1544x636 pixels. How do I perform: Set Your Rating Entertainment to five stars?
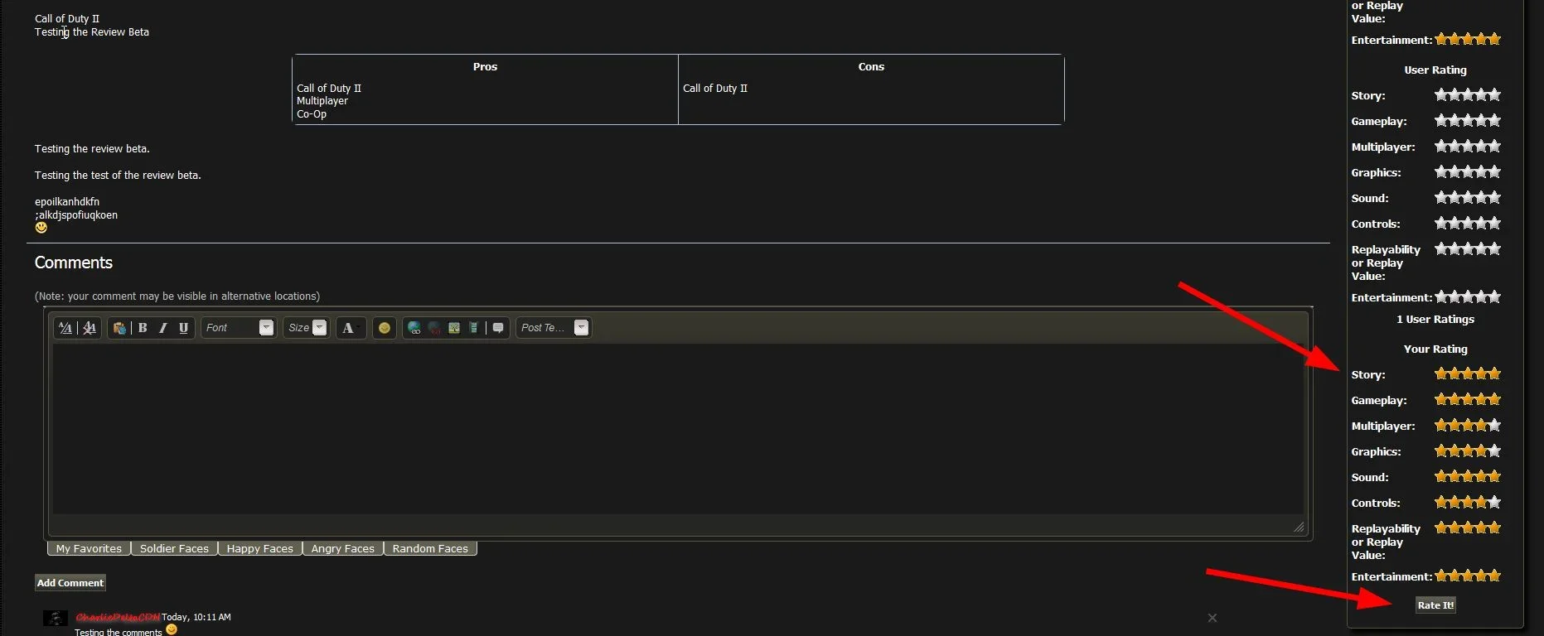tap(1494, 576)
